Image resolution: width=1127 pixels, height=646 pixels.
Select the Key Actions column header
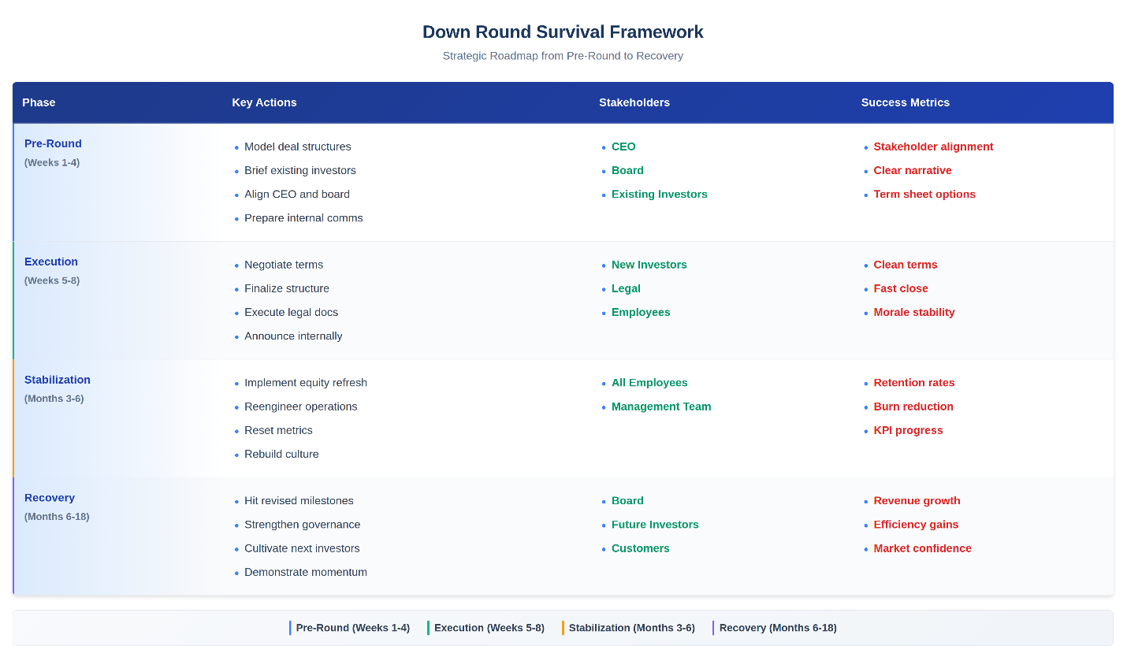(264, 102)
